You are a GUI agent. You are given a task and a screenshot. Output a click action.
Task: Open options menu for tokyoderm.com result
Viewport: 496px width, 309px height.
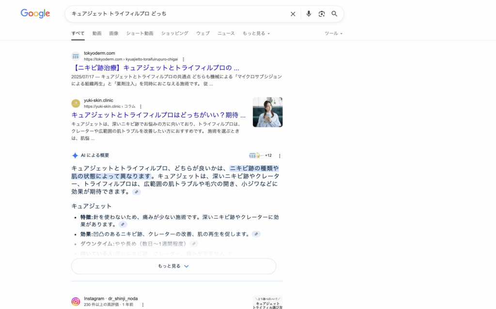click(x=184, y=60)
